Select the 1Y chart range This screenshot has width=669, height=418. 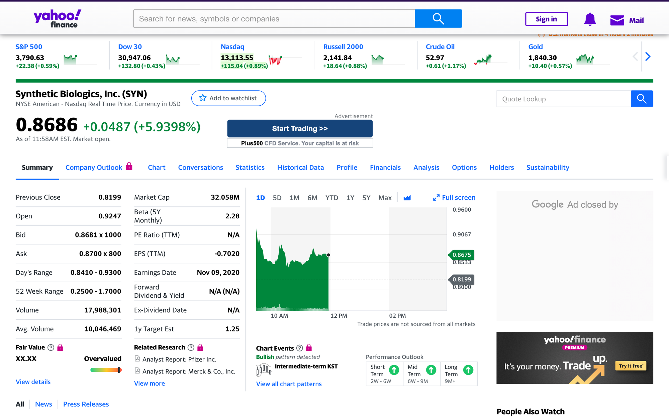click(350, 198)
